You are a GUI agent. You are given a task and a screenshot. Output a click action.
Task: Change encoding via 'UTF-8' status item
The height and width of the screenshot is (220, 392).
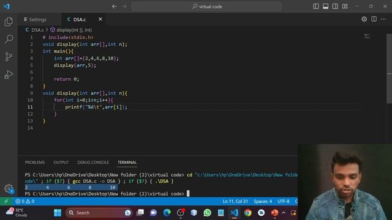283,201
